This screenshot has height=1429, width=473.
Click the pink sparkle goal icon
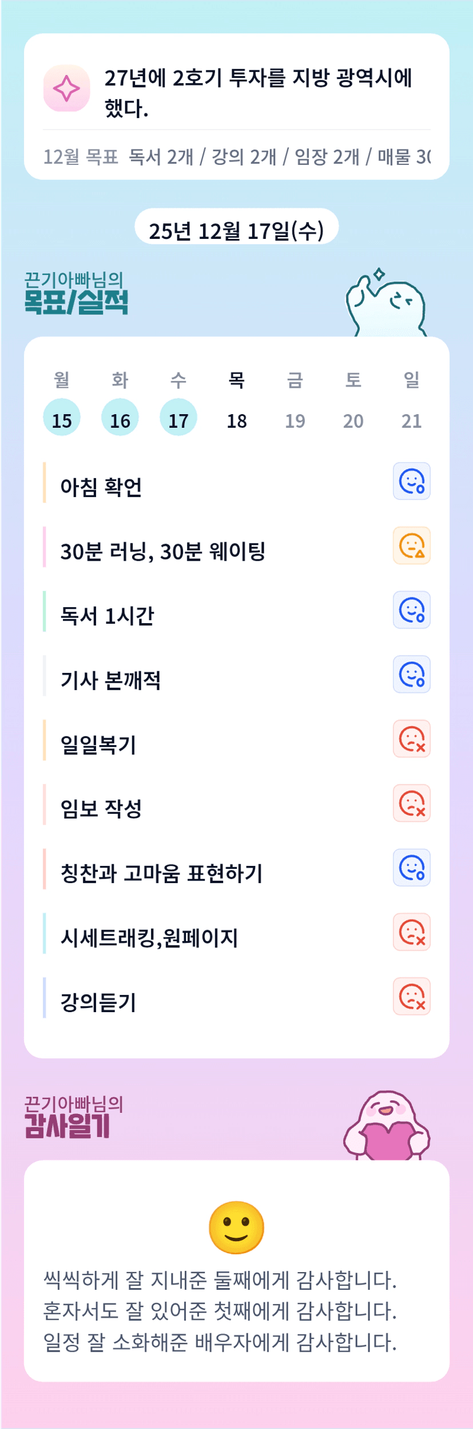[66, 88]
